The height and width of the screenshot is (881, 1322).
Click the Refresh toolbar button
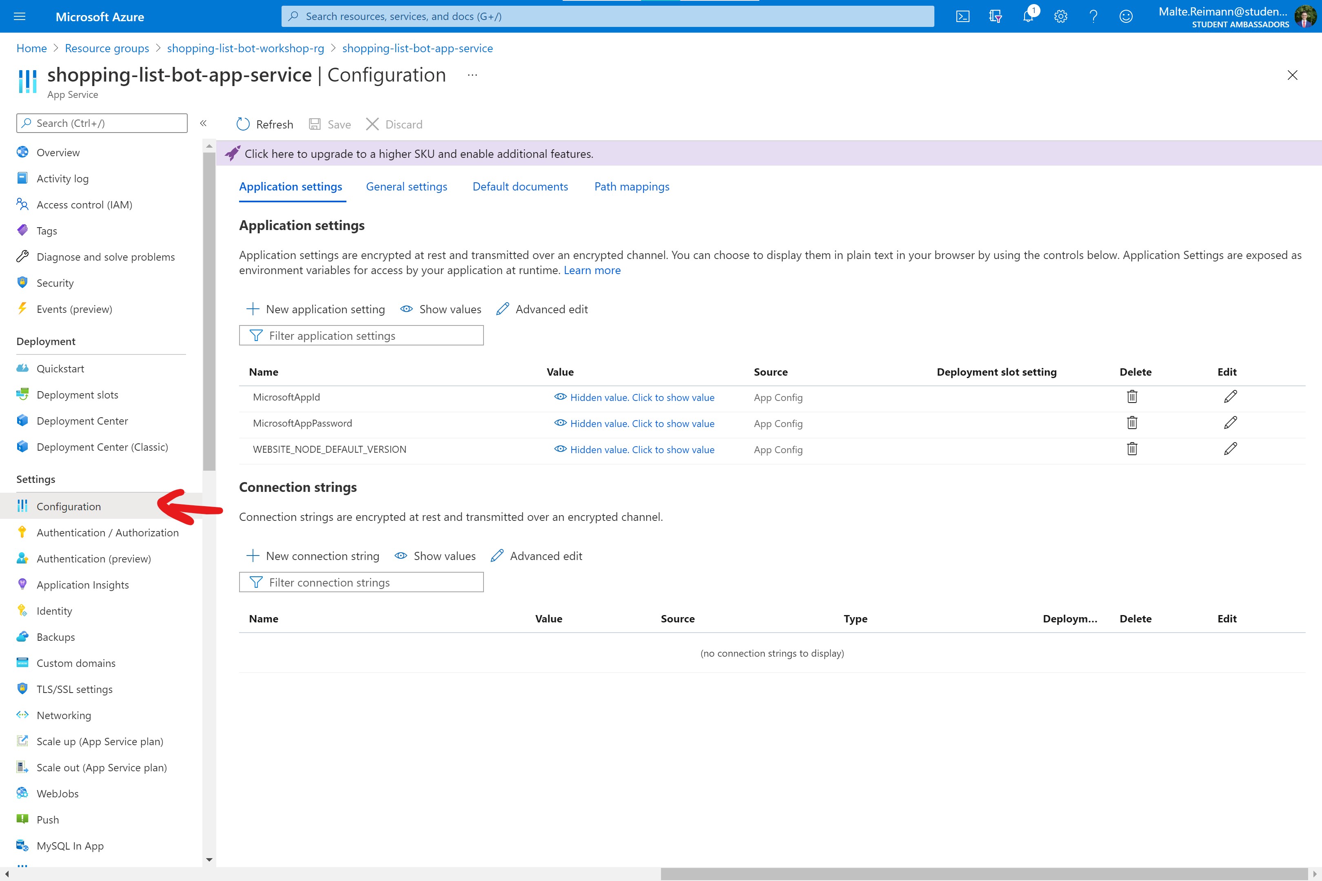click(265, 124)
